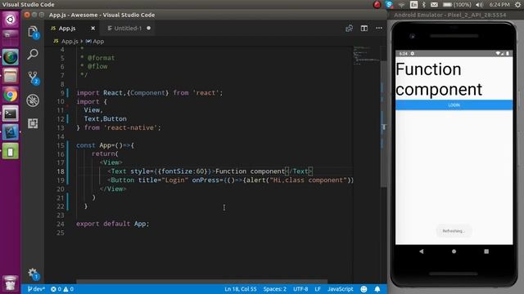524x294 pixels.
Task: Open the Explorer view in activity bar
Action: point(33,33)
